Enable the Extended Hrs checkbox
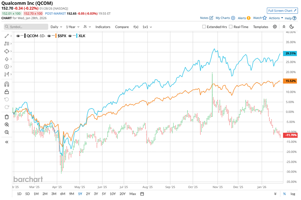 coord(204,27)
